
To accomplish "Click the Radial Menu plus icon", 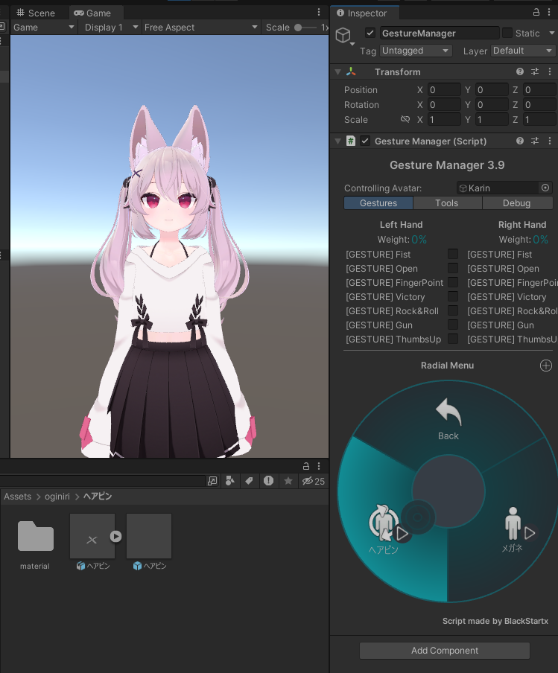I will (546, 366).
